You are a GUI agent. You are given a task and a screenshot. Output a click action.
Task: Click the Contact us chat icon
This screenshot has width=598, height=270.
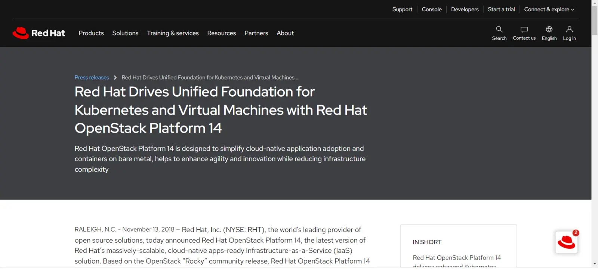524,30
